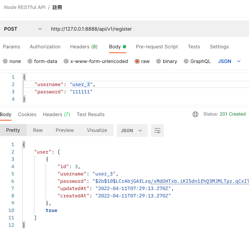Image resolution: width=249 pixels, height=230 pixels.
Task: Click the "user" key in response line 2
Action: [43, 152]
